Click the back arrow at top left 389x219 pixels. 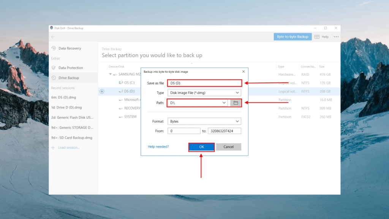[x=53, y=36]
